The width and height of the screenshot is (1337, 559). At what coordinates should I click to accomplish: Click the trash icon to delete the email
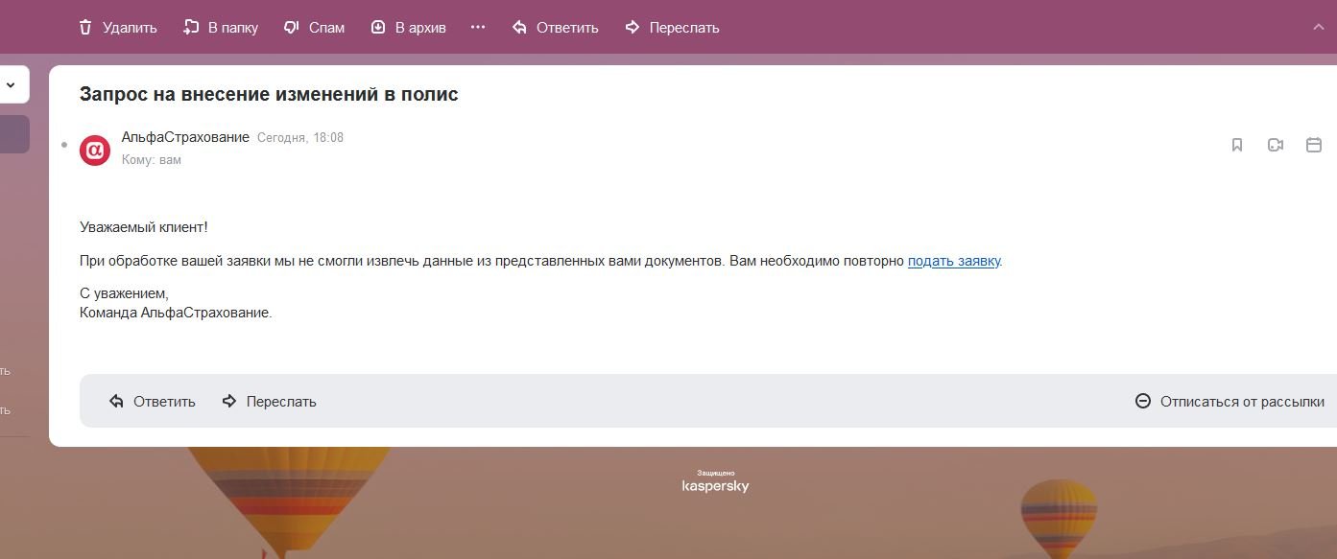(x=86, y=28)
